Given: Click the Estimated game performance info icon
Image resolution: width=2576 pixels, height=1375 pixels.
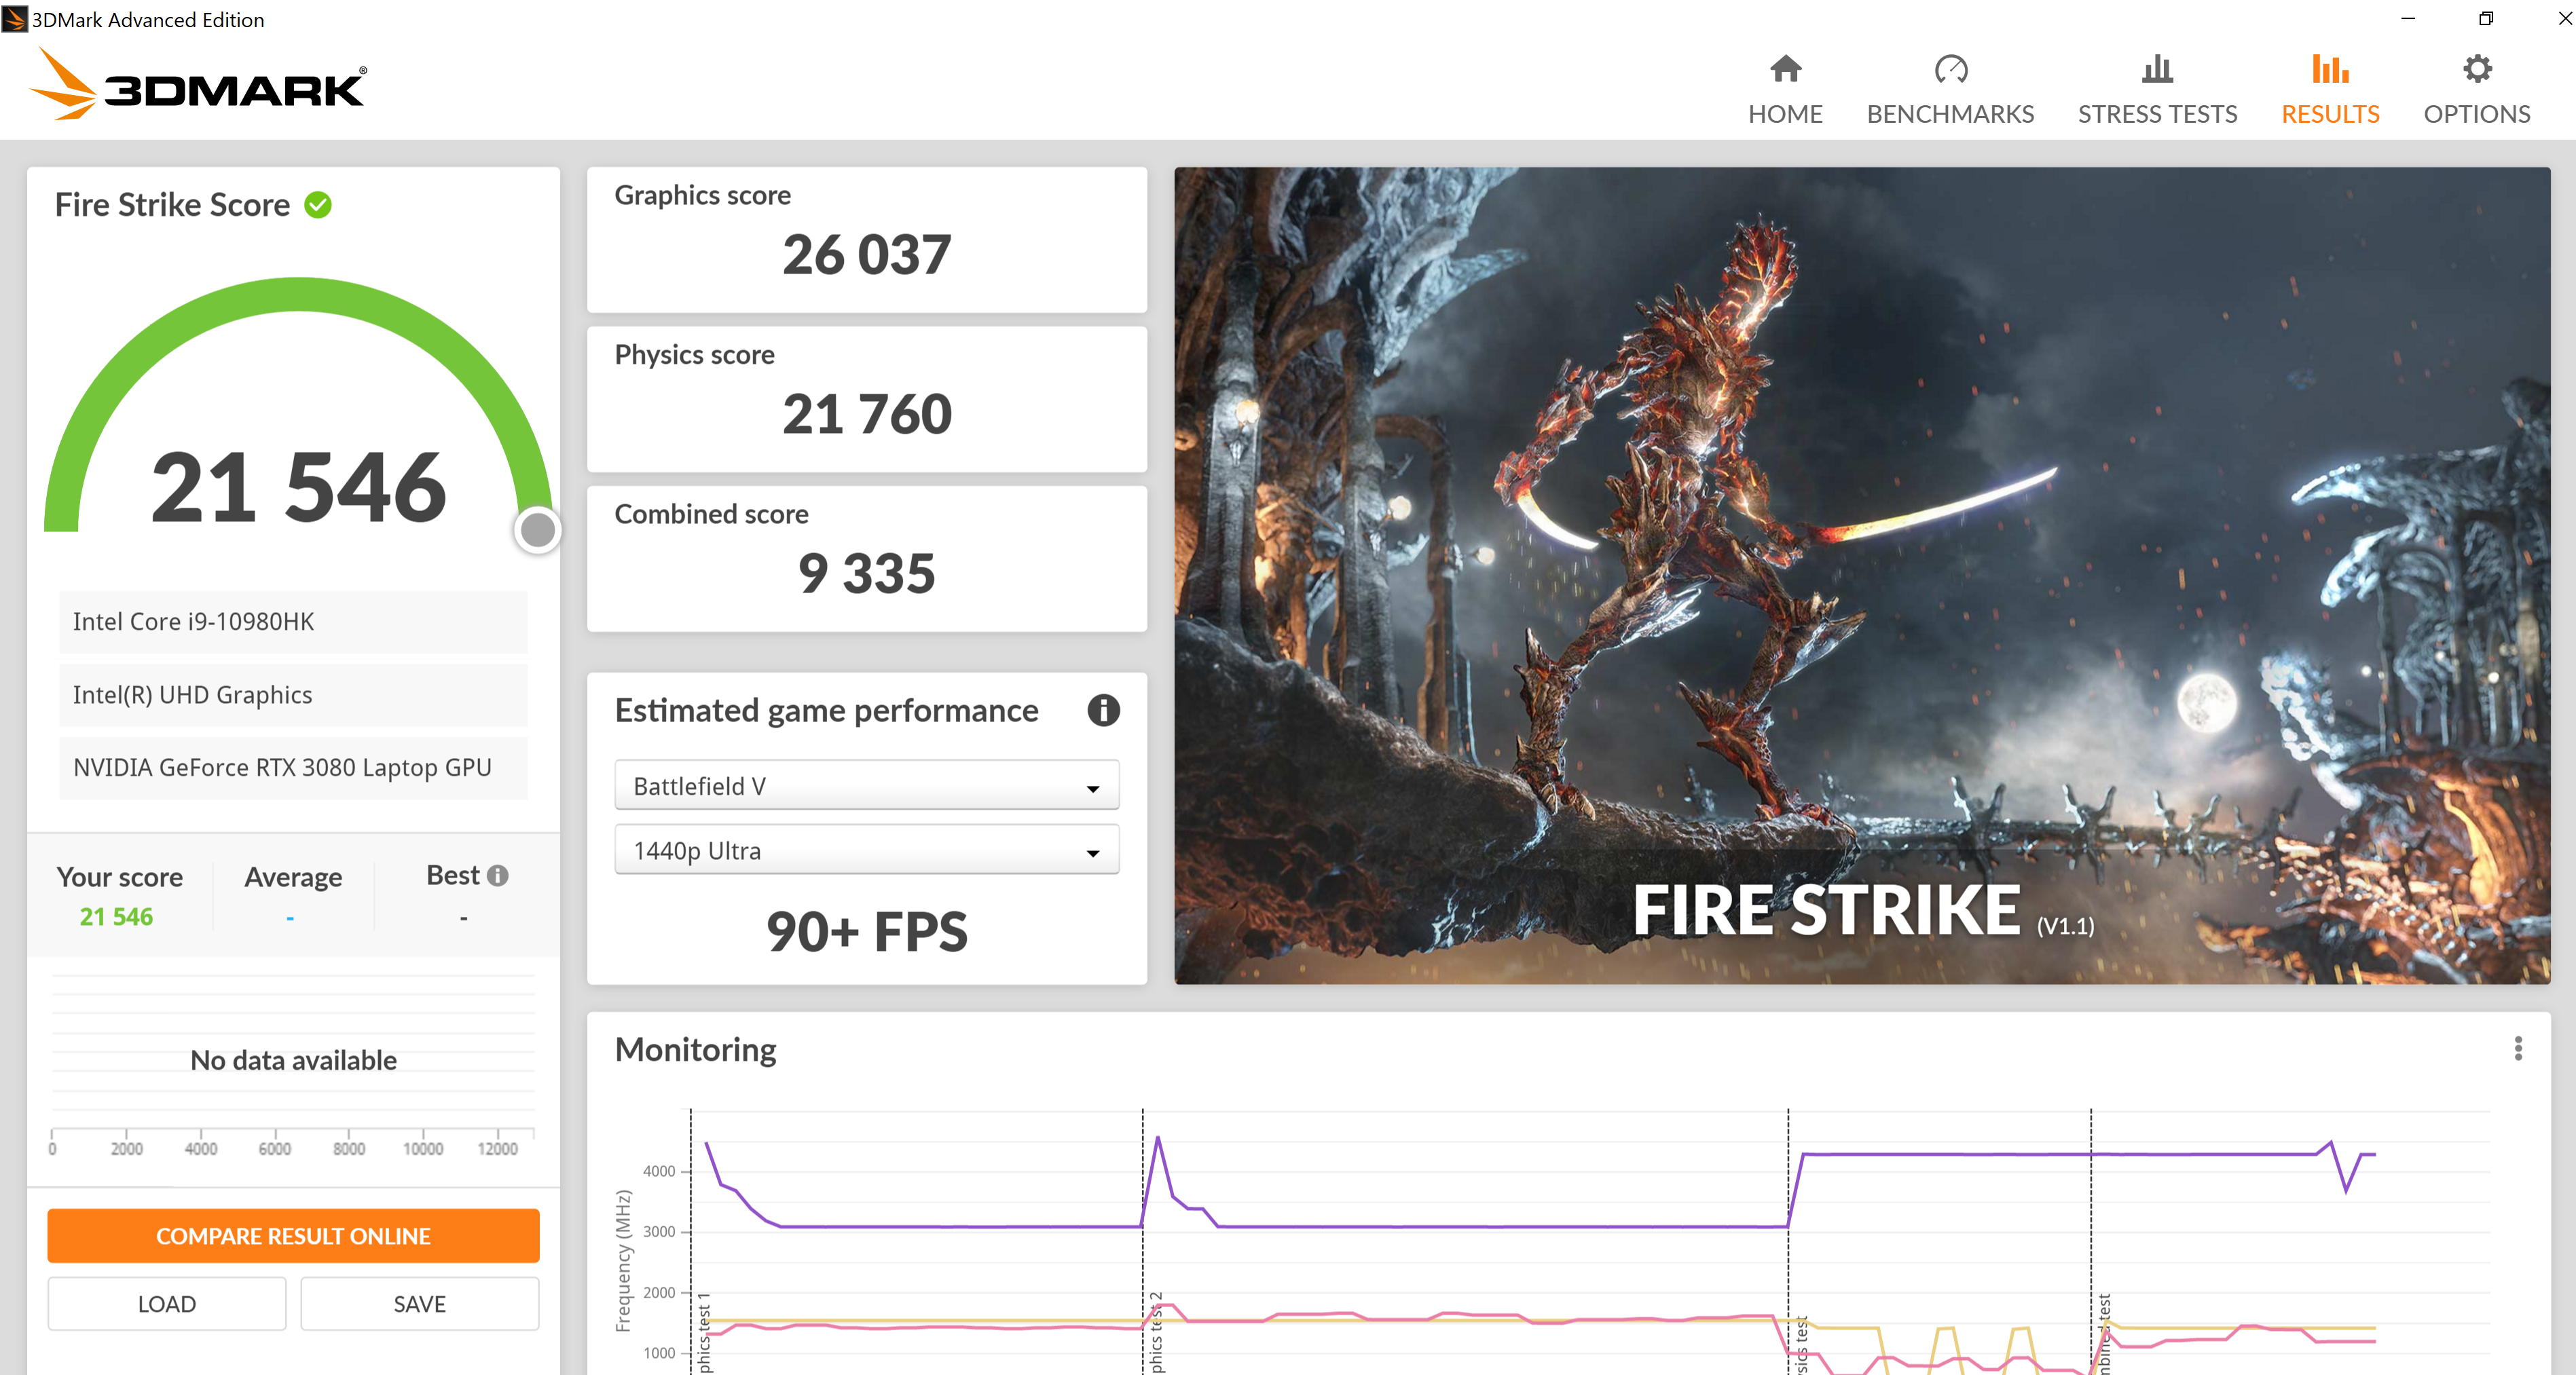Looking at the screenshot, I should coord(1103,711).
